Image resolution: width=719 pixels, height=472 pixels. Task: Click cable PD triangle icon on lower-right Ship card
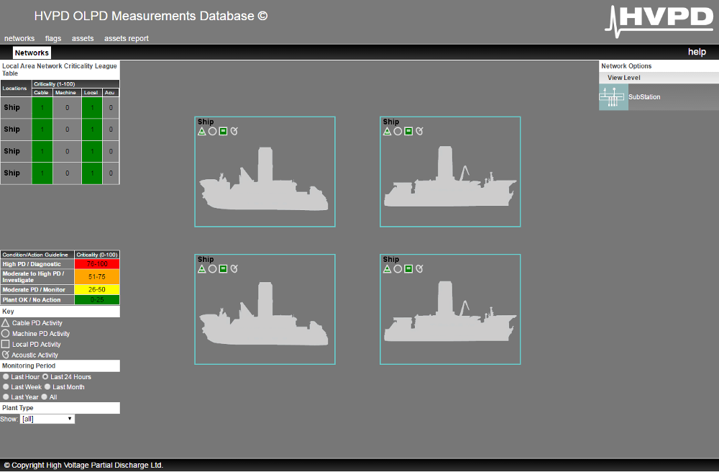point(387,269)
